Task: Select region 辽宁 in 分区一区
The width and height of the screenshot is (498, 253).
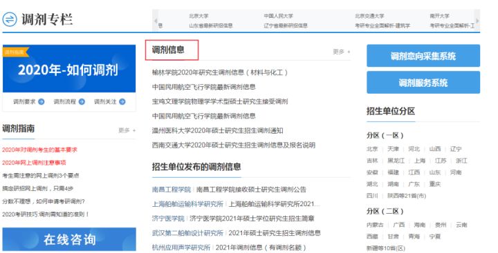Action: pos(456,149)
